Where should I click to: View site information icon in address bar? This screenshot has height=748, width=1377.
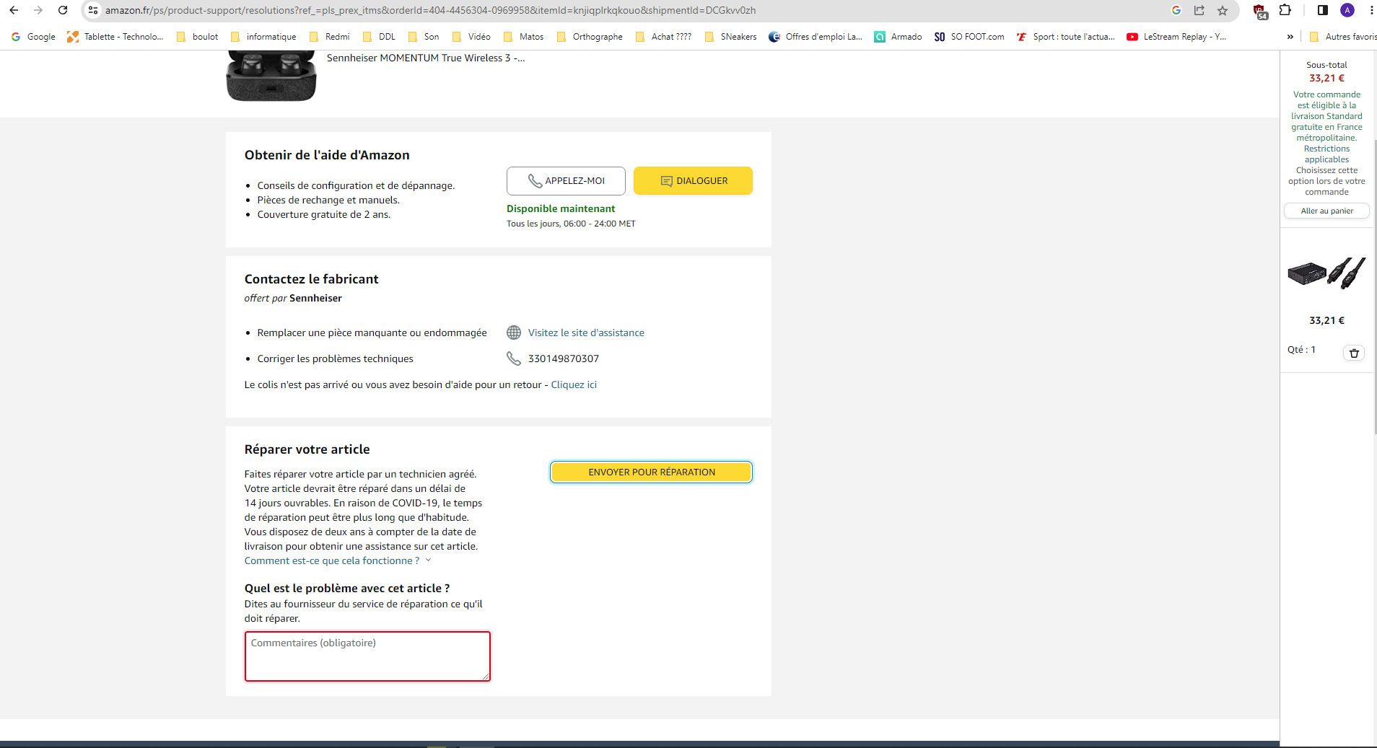coord(93,10)
